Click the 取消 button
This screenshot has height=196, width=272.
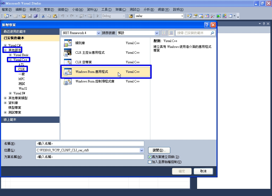(203, 171)
